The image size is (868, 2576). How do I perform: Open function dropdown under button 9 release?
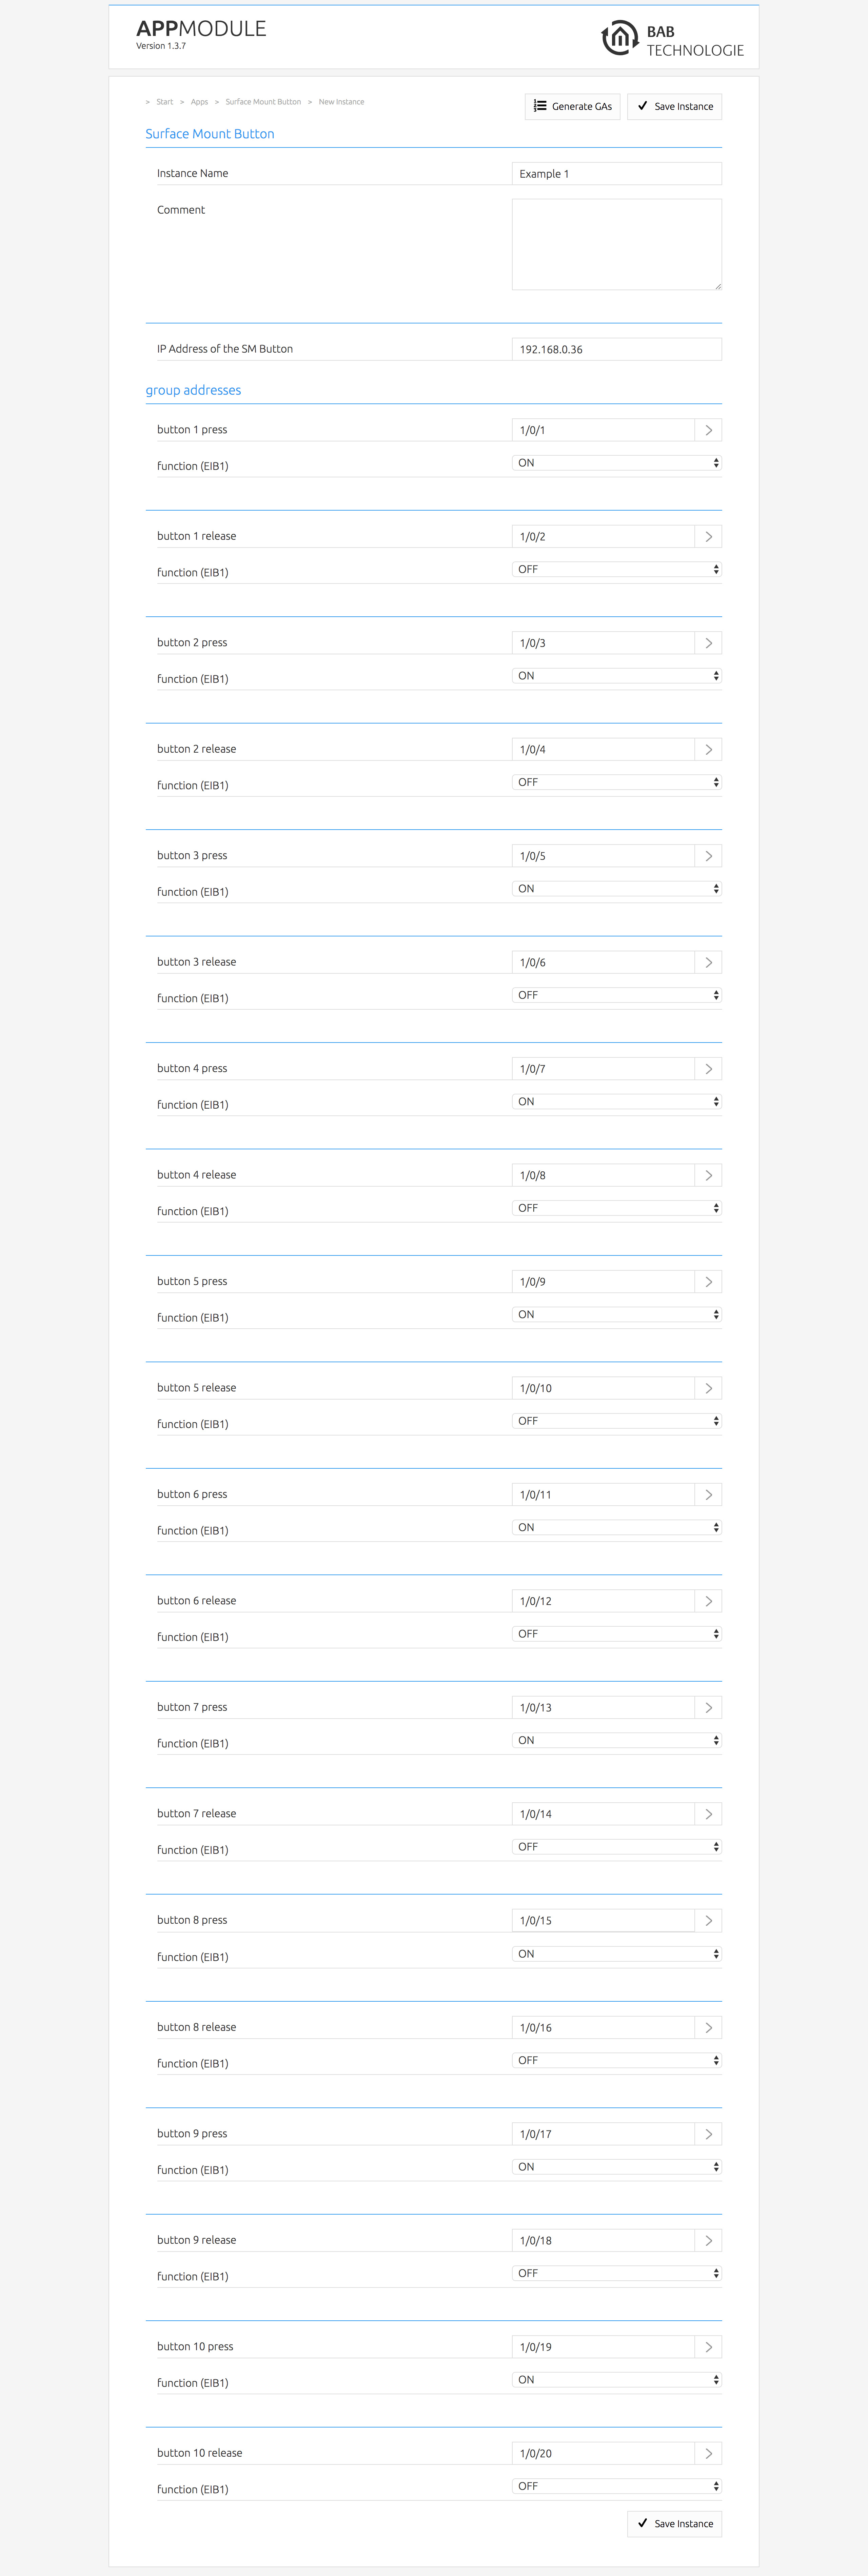(616, 2273)
